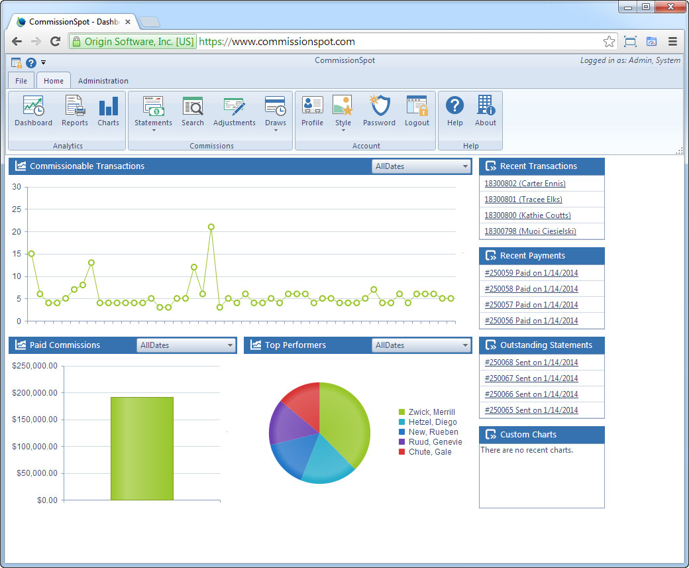Viewport: 689px width, 568px height.
Task: Bookmark the page with the star icon
Action: [x=609, y=41]
